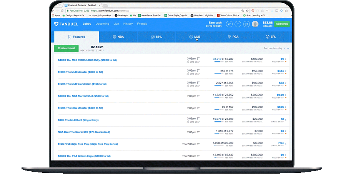Click the FanDuel shield logo
The width and height of the screenshot is (346, 184).
point(56,24)
